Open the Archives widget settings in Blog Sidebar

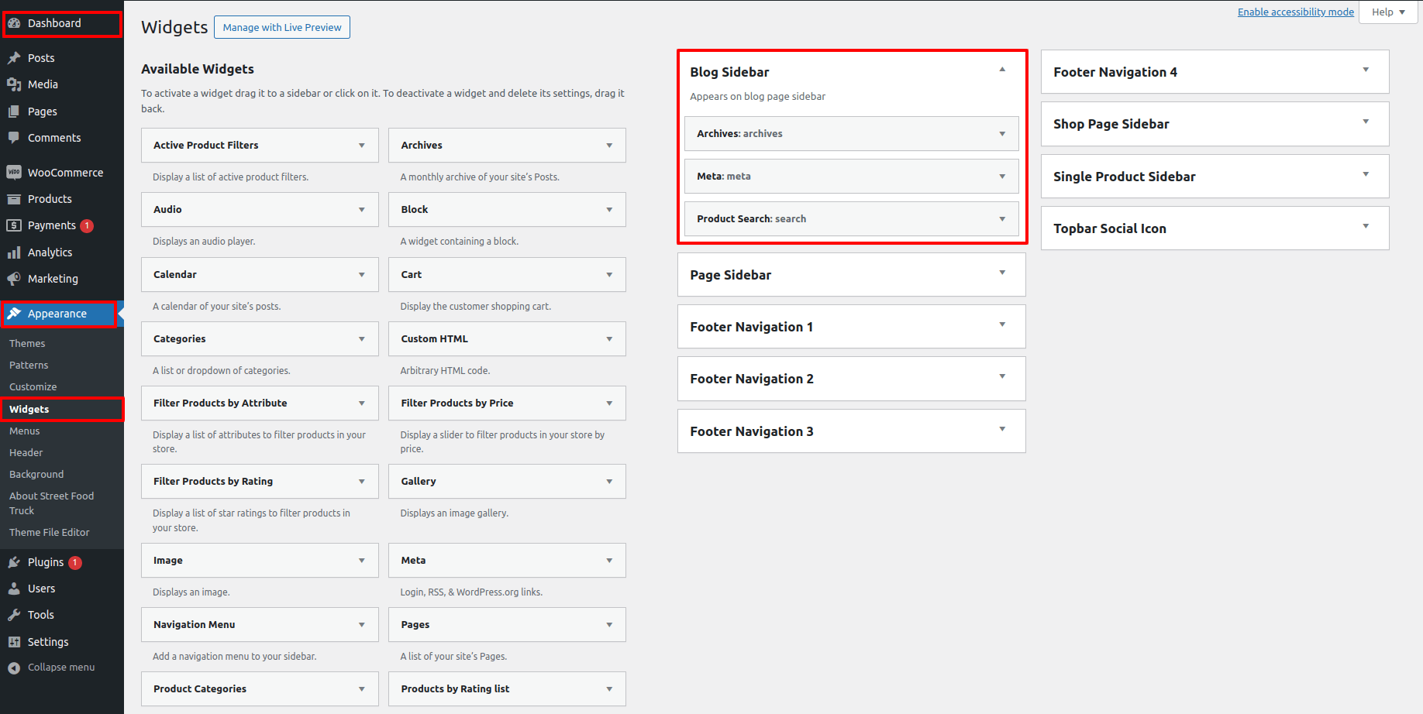pos(1002,134)
